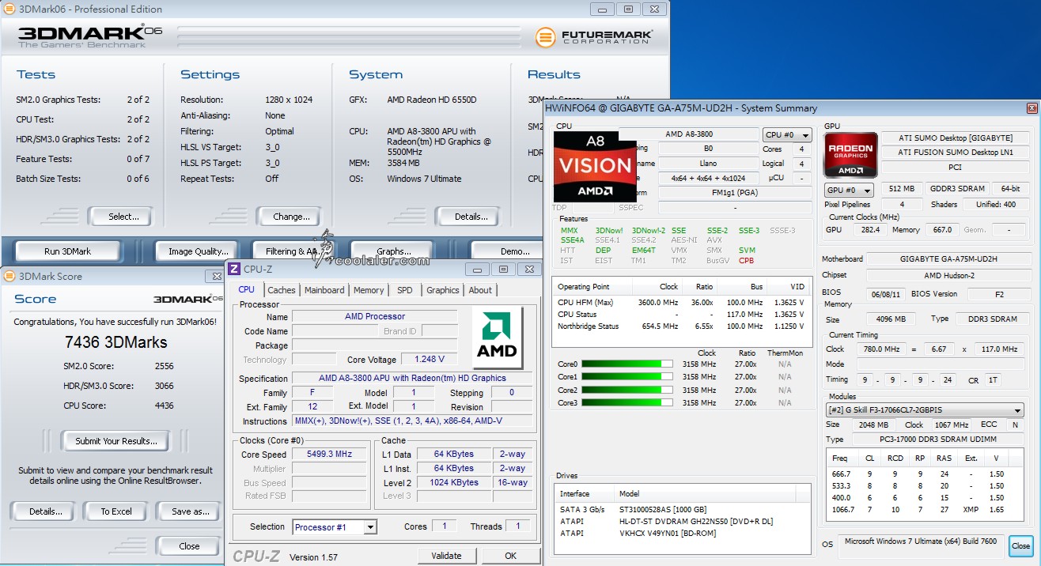Click the Graphs... button in 3DMark06
The width and height of the screenshot is (1041, 566).
[393, 251]
